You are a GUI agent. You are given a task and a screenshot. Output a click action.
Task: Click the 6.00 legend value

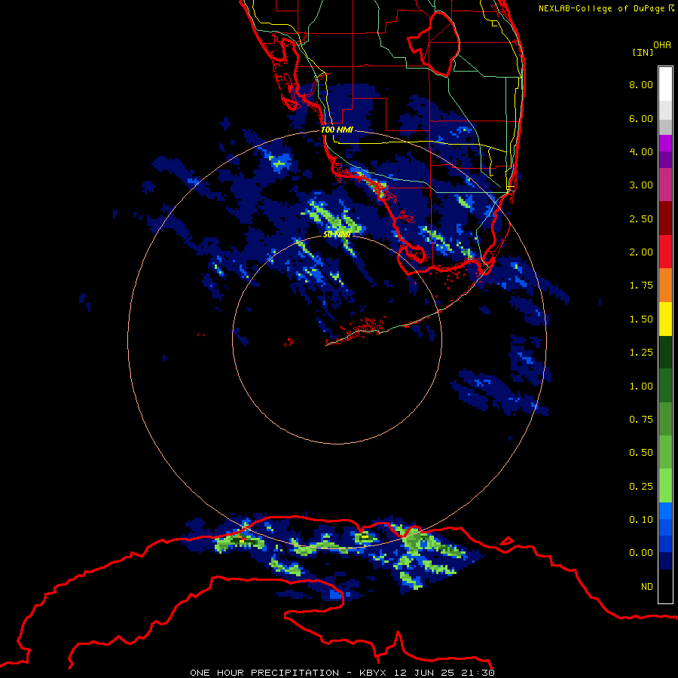(641, 118)
